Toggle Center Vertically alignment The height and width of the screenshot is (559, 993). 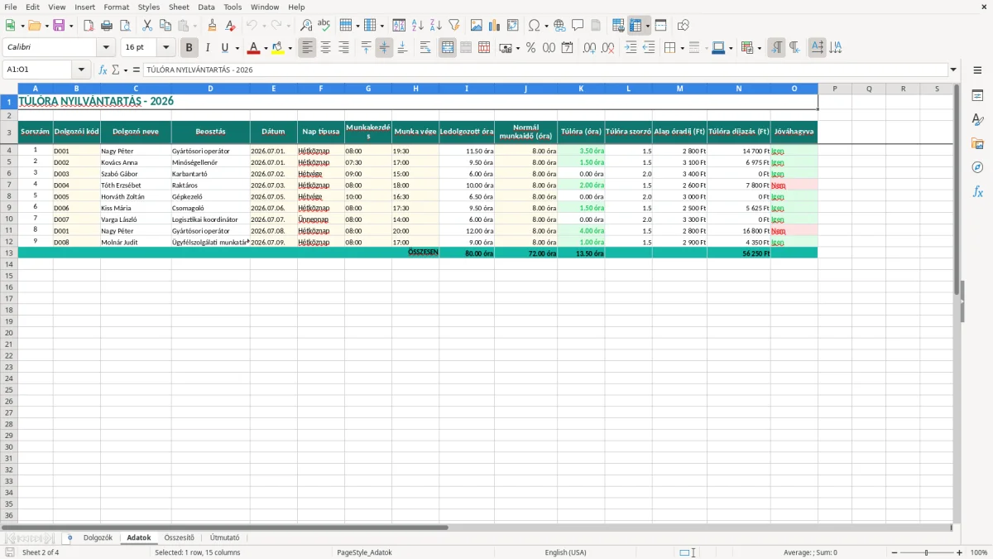click(x=384, y=48)
